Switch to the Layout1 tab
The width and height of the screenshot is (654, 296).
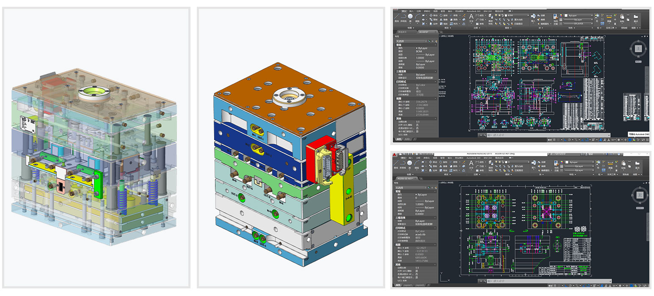(408, 285)
